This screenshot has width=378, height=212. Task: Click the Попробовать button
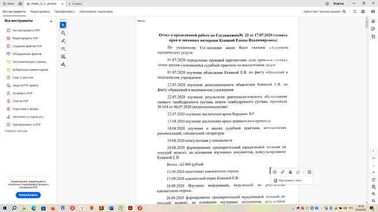(28, 195)
